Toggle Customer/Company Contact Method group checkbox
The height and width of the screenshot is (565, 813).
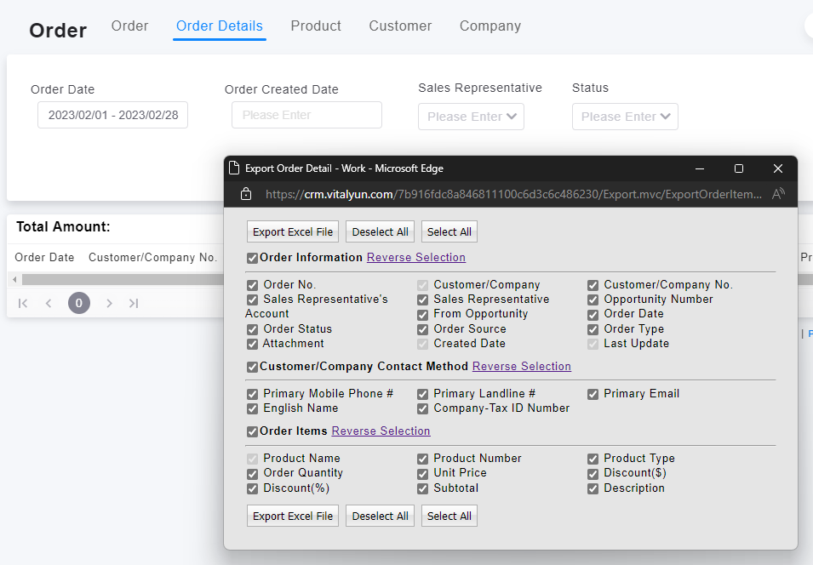point(253,367)
